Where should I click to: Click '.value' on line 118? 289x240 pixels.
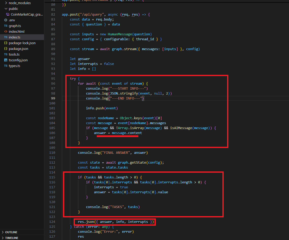[x=162, y=192]
